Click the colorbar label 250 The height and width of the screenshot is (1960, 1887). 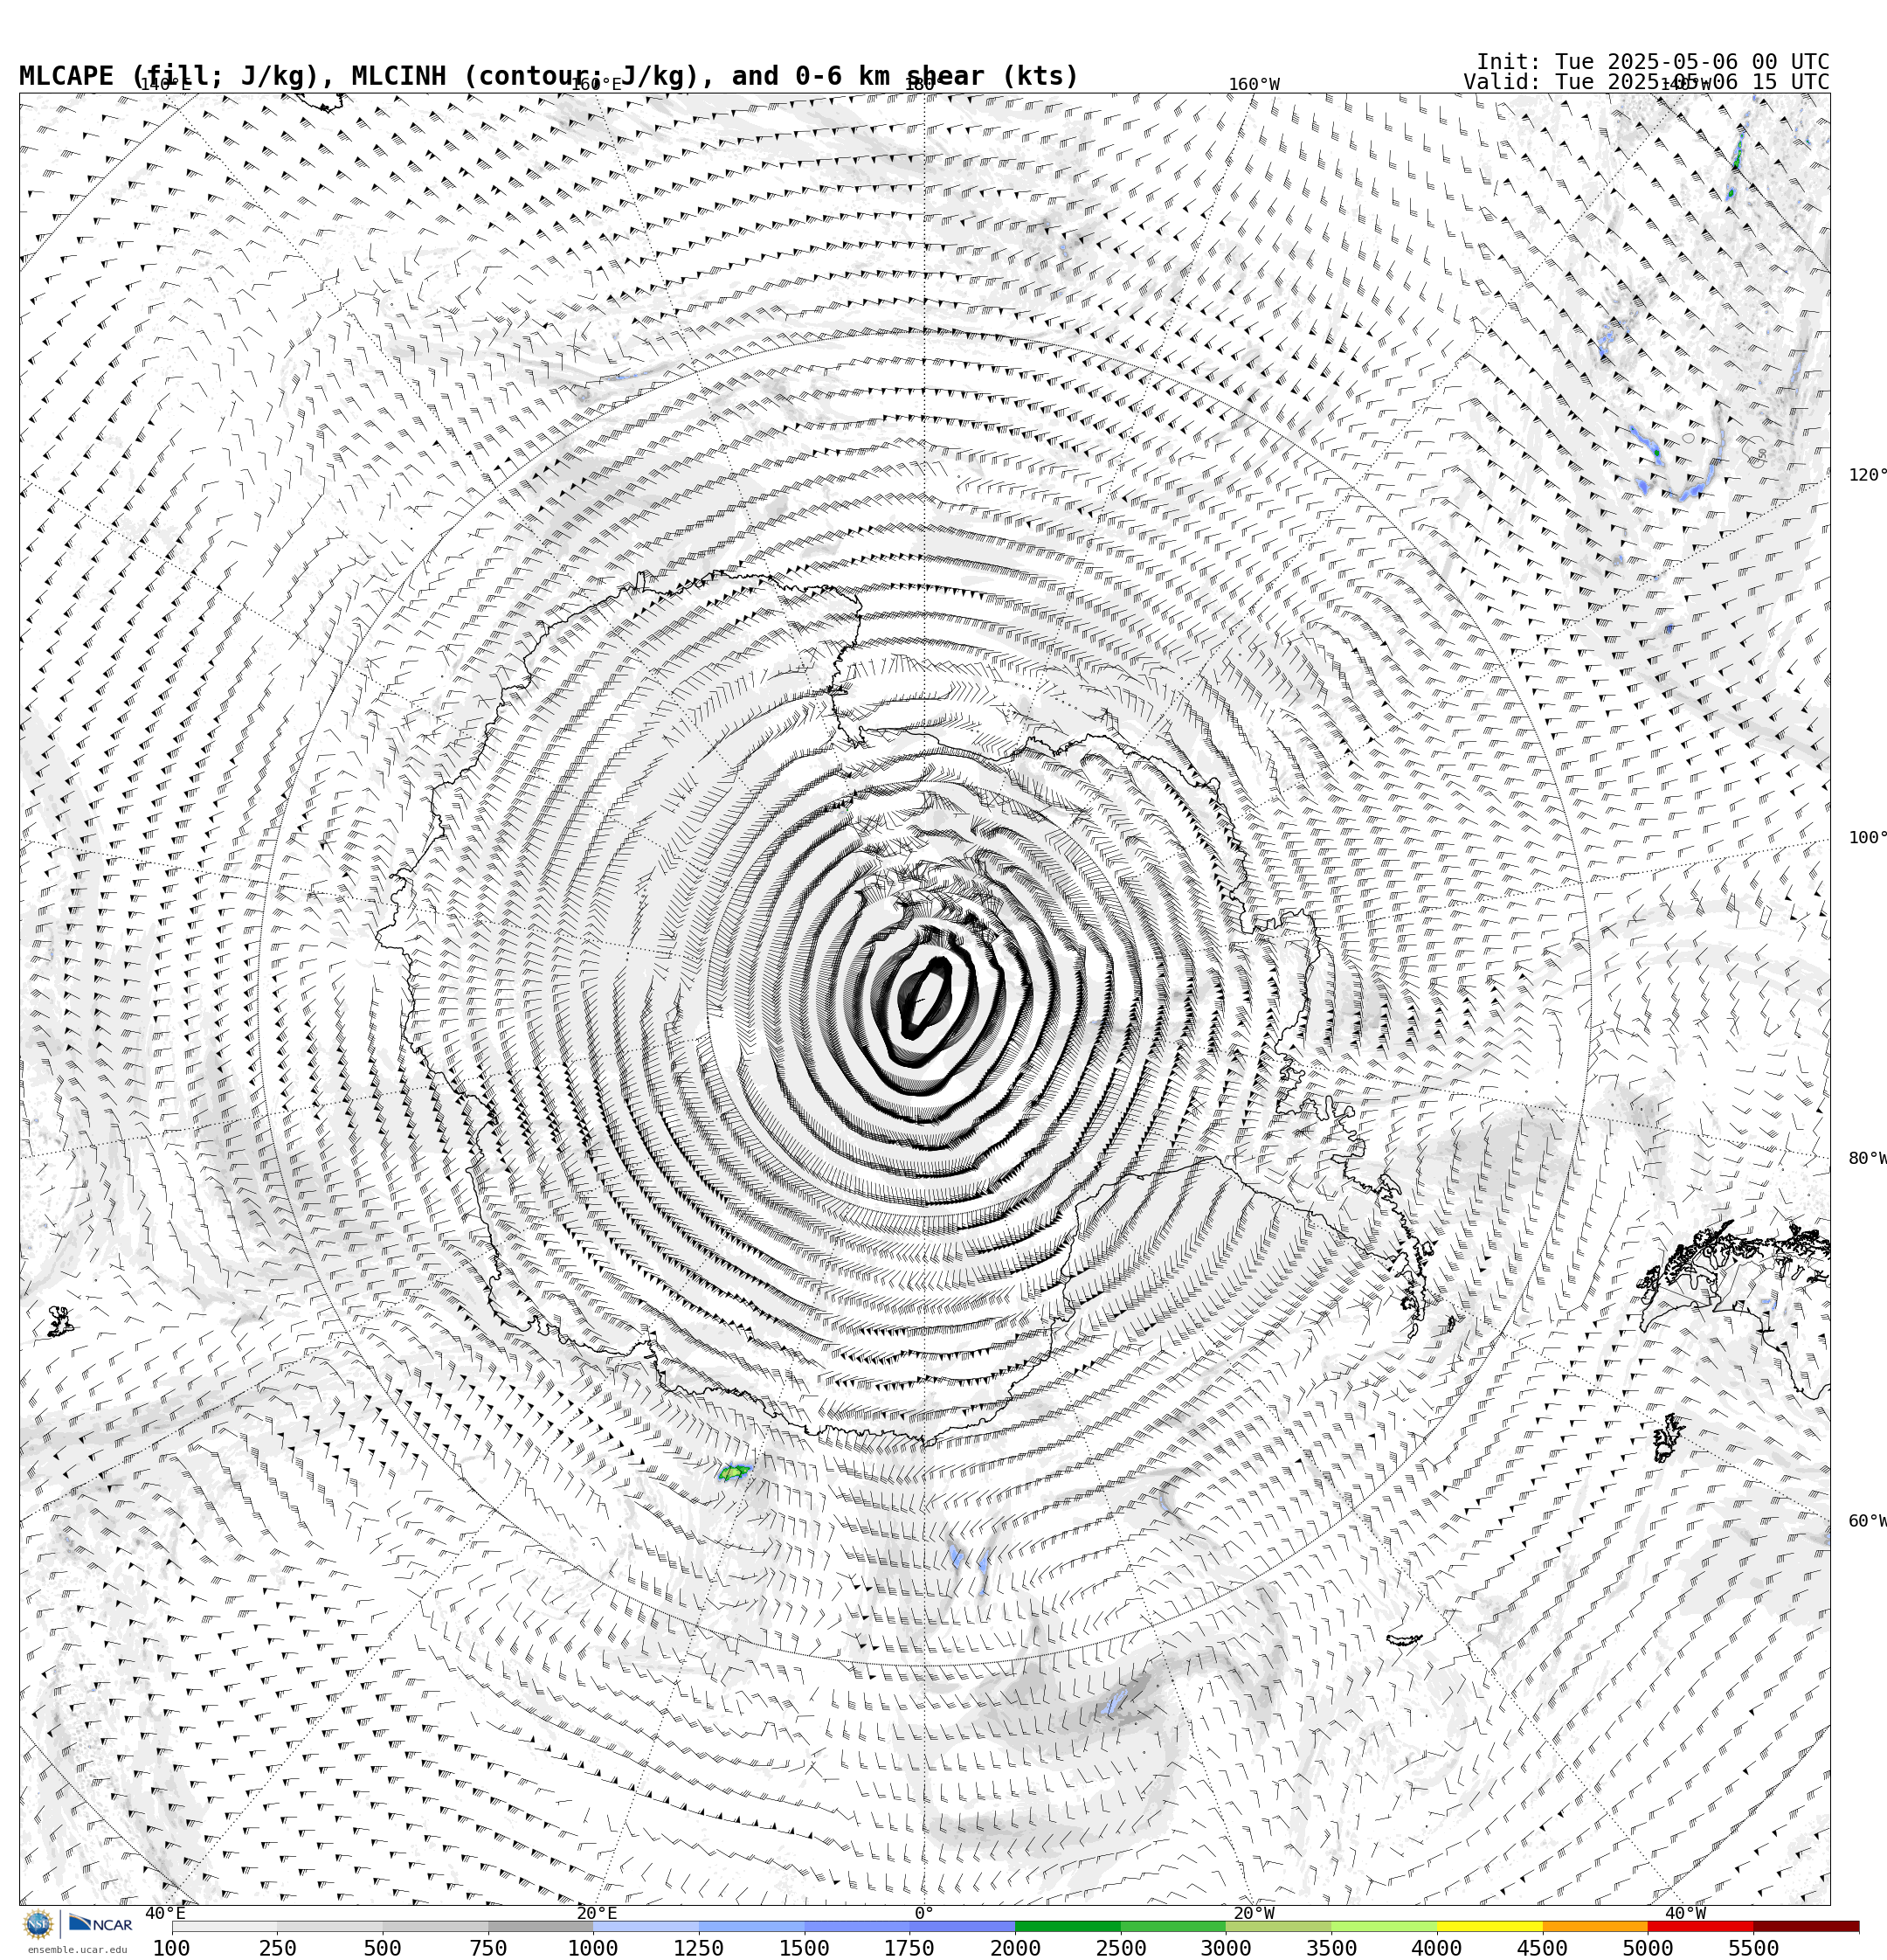tap(277, 1948)
